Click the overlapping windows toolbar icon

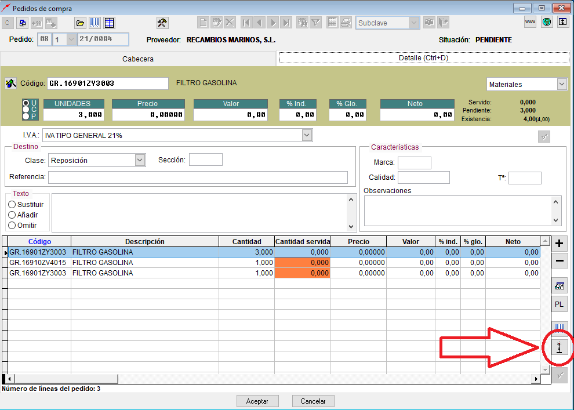pyautogui.click(x=23, y=23)
